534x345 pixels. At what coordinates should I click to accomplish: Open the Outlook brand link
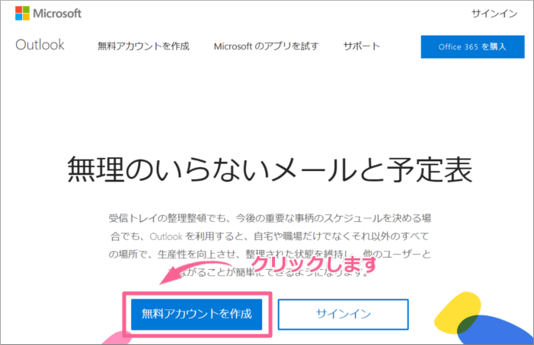(x=40, y=45)
